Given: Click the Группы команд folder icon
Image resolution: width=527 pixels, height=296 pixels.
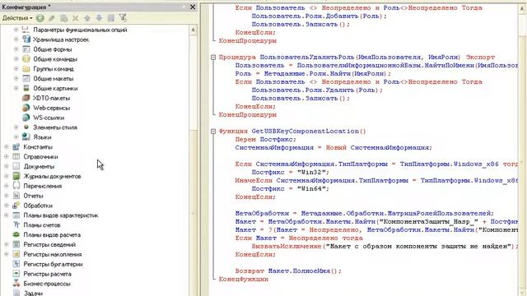Looking at the screenshot, I should [26, 68].
